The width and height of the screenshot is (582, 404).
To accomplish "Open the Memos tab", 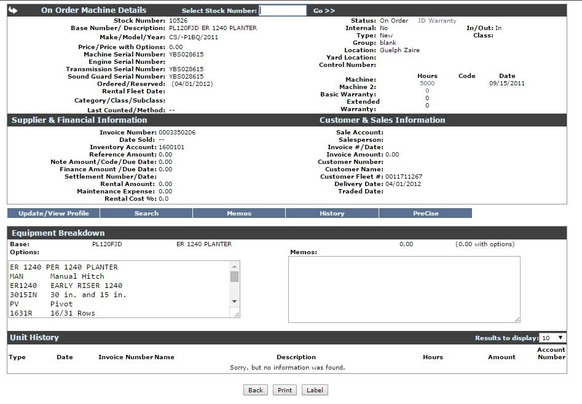I will [239, 214].
